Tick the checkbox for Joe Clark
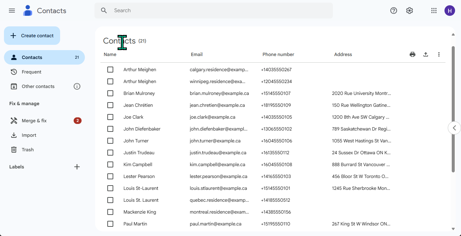Image resolution: width=461 pixels, height=236 pixels. point(110,117)
